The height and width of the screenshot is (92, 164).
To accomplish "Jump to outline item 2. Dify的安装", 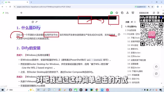I will tap(131, 30).
